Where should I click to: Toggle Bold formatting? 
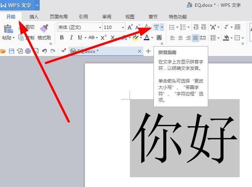coord(62,38)
